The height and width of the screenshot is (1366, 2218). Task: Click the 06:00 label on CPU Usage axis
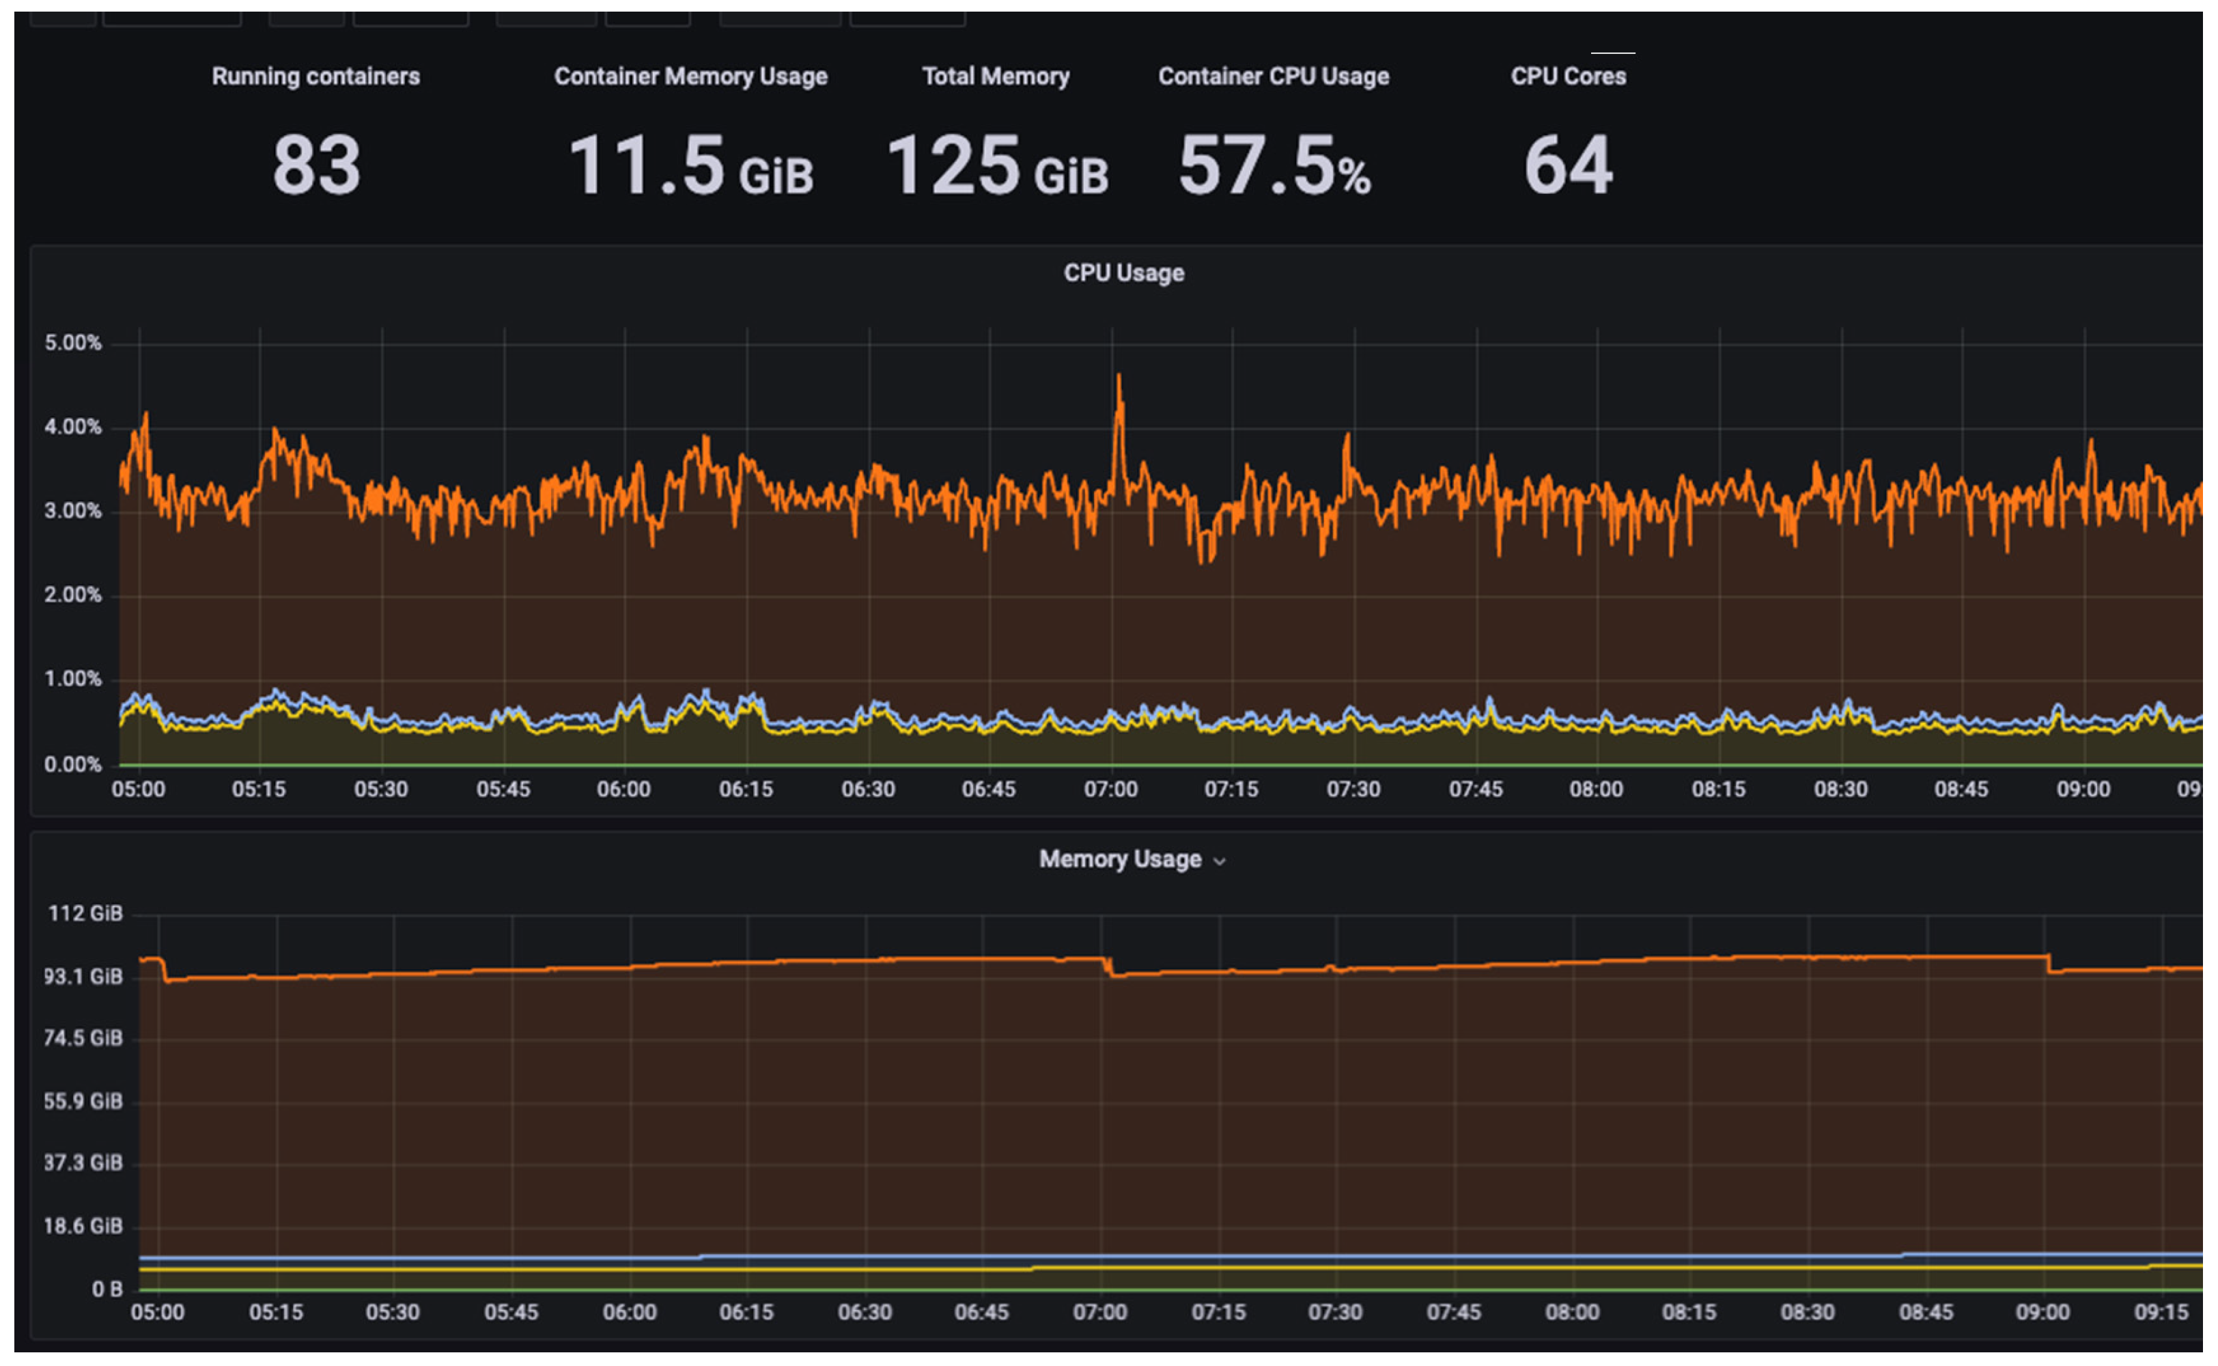pos(623,789)
